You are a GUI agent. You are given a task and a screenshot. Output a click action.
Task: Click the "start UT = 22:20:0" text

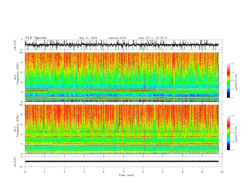coord(152,38)
